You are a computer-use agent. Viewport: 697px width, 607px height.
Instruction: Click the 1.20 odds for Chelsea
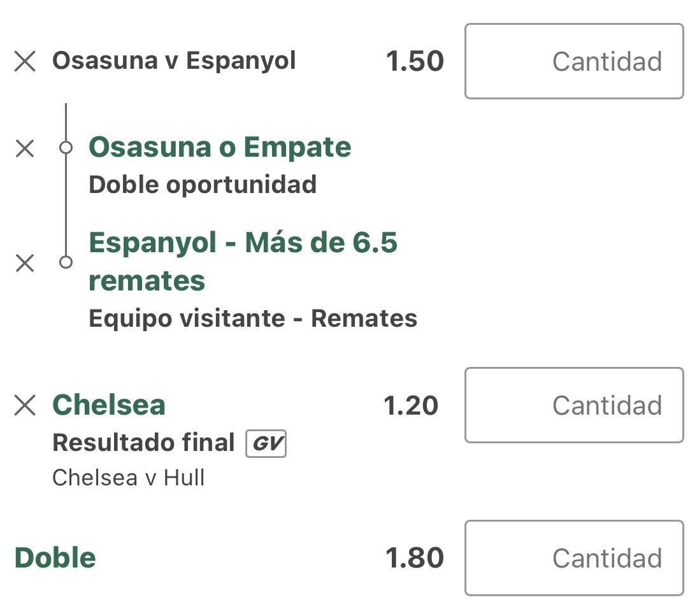point(411,405)
